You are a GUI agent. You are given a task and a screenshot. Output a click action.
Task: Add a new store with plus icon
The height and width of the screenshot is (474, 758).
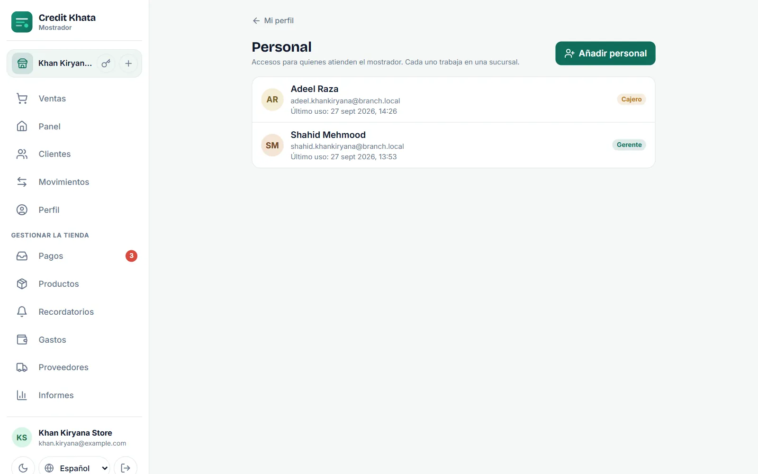[x=128, y=64]
